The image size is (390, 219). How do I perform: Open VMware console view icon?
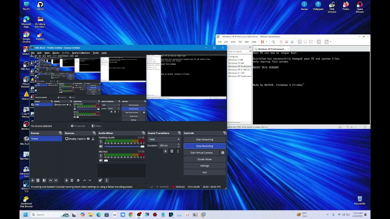319,42
